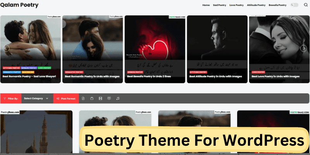Filter by standard post format icon
This screenshot has height=155, width=310.
click(83, 98)
